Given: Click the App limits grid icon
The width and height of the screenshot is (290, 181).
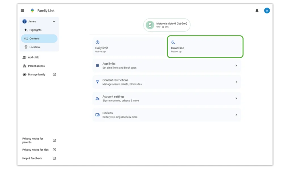Looking at the screenshot, I should [97, 66].
